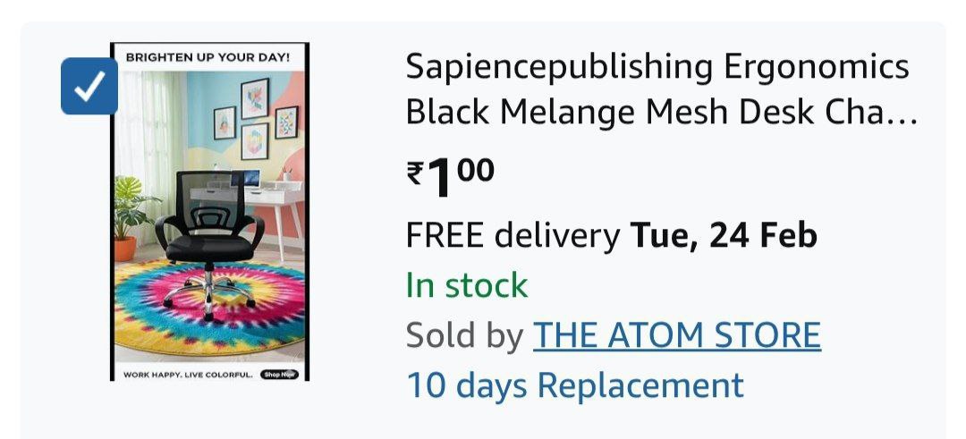This screenshot has height=439, width=966.
Task: Click the rupee currency symbol
Action: (x=415, y=173)
